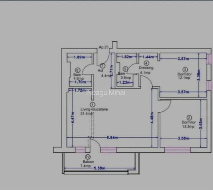Click the "7.4mp" balcony area value

pyautogui.click(x=85, y=166)
